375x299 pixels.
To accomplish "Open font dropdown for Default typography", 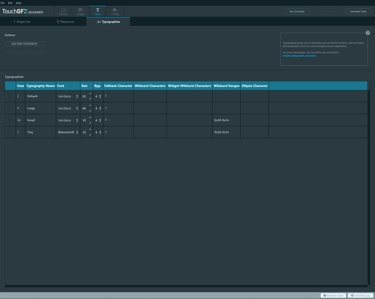I will pyautogui.click(x=68, y=96).
